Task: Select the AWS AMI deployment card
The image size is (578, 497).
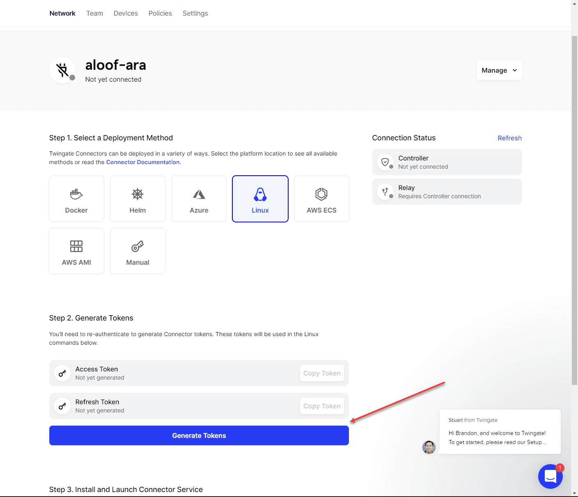Action: tap(76, 251)
